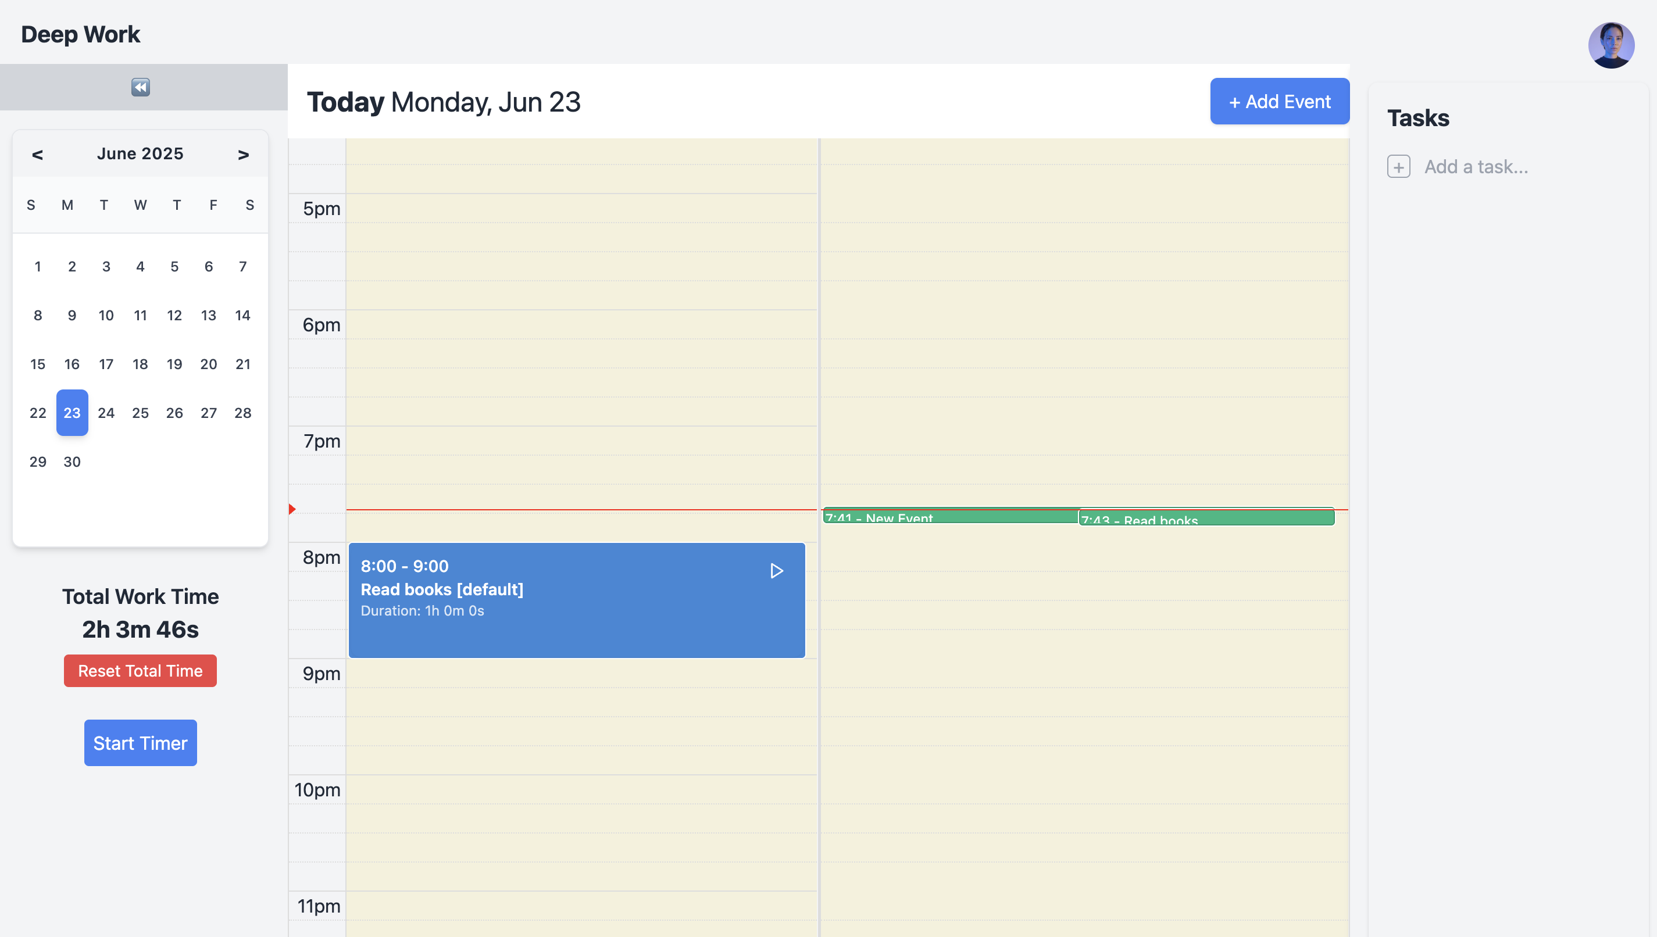
Task: Select June 28 in the mini calendar
Action: [x=242, y=413]
